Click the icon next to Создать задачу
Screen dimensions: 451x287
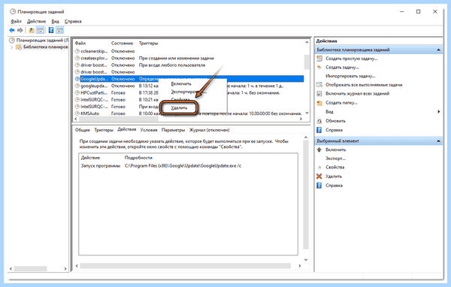(x=319, y=68)
